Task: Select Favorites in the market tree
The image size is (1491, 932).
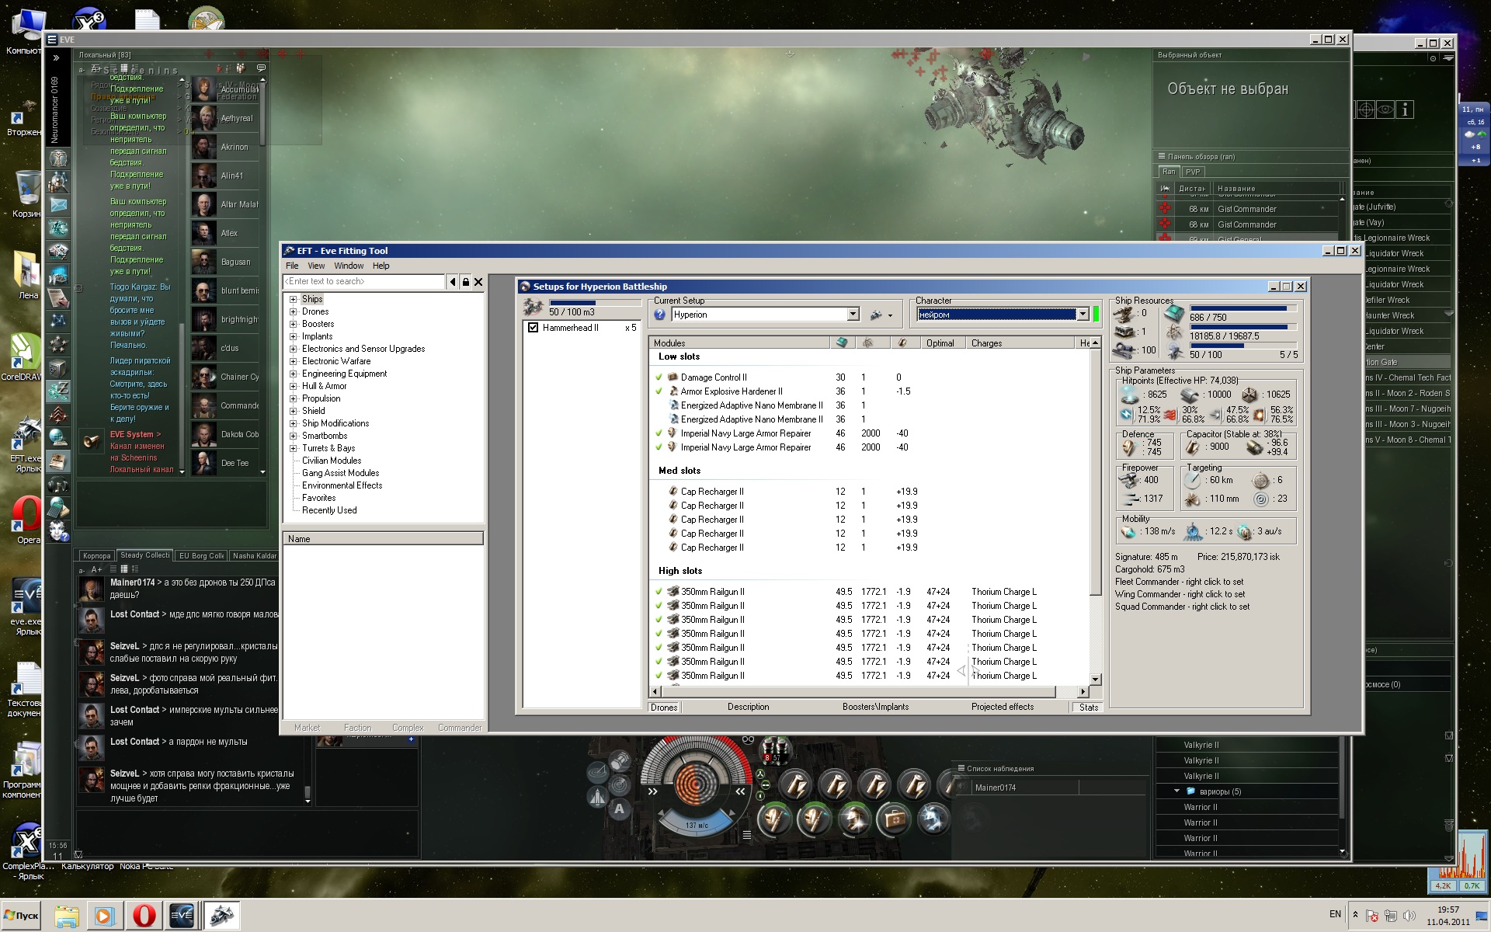Action: [318, 498]
